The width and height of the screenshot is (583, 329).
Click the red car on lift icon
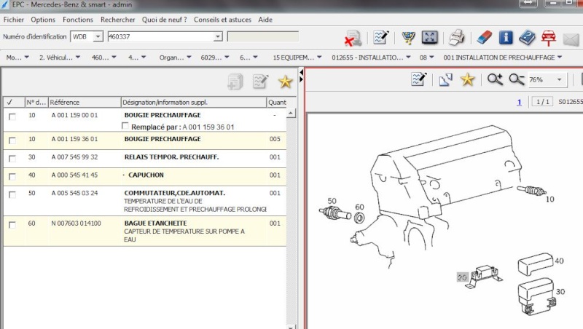point(549,38)
